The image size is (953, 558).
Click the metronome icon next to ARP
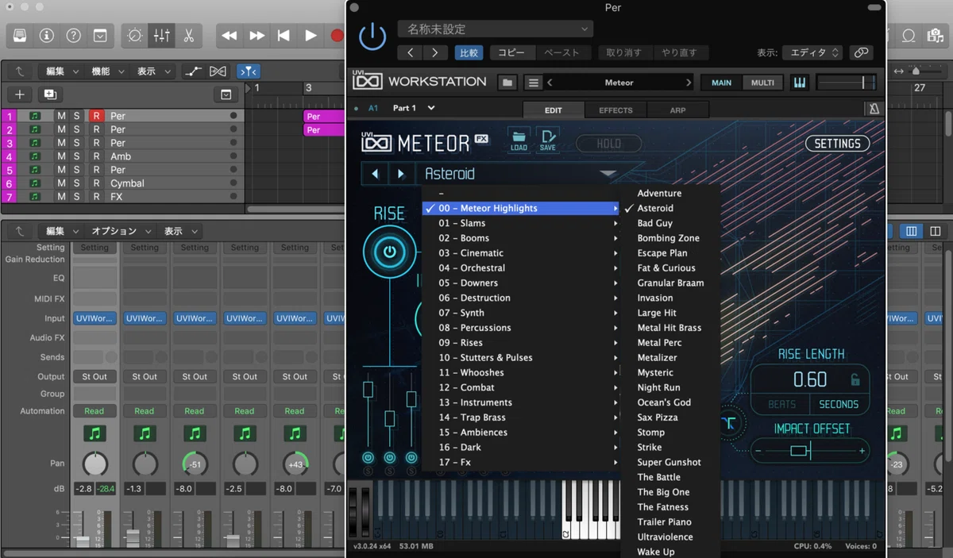[x=873, y=110]
